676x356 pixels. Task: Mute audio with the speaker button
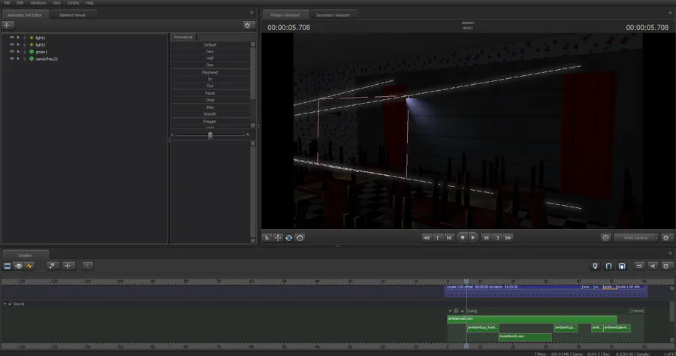(x=653, y=267)
